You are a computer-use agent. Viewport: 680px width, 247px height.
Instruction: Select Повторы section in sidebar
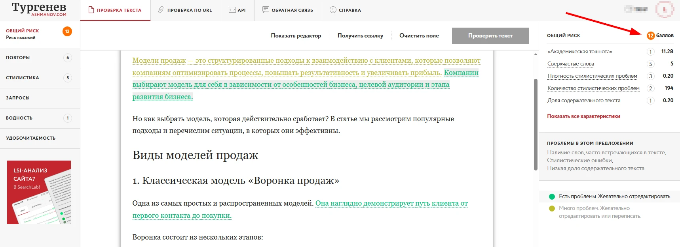pos(40,58)
